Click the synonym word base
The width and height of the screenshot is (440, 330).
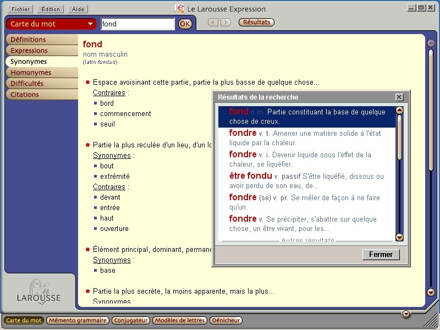click(x=108, y=270)
